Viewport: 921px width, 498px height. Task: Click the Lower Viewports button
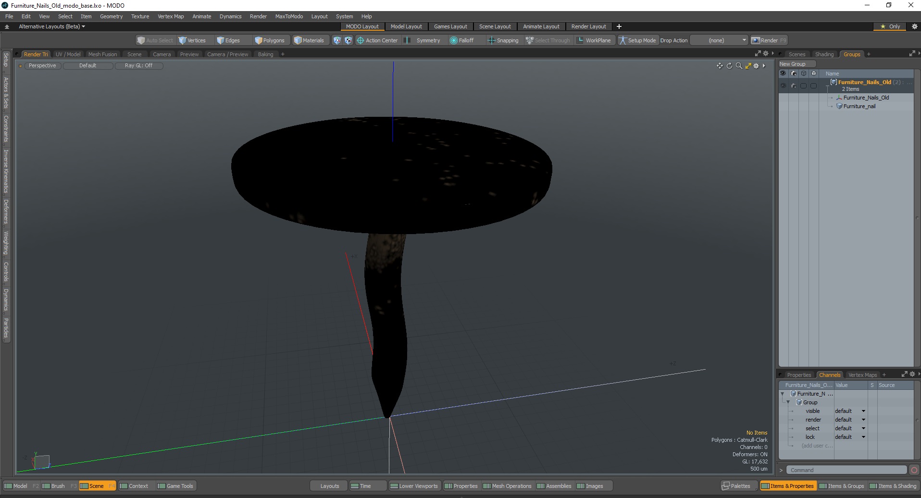tap(414, 486)
